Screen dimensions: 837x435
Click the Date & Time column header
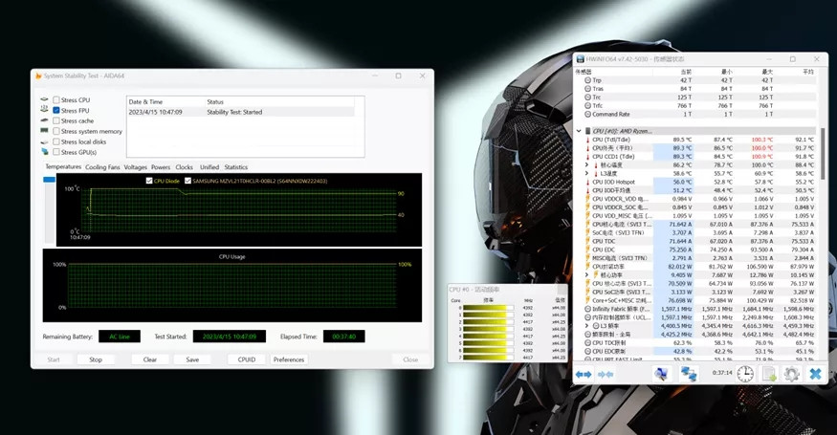click(145, 101)
